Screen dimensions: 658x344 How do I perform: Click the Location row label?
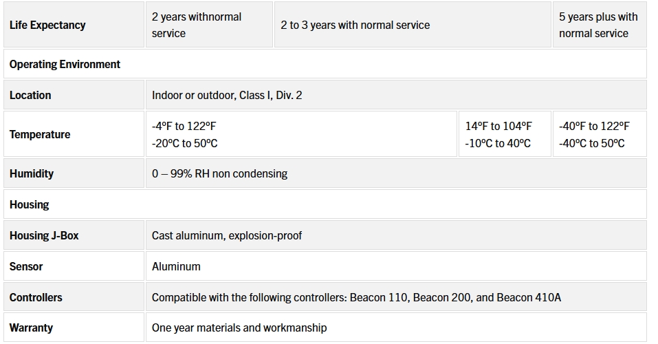30,95
